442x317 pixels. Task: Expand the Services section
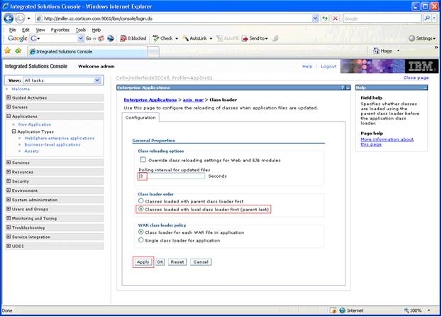point(9,163)
